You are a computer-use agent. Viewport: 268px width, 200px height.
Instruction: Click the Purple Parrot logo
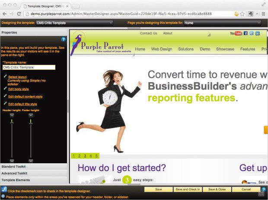click(101, 44)
